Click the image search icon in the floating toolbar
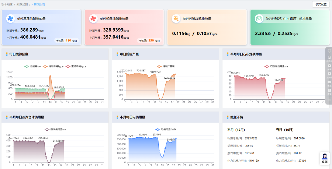Screen dimensions: 332x169 (329, 91)
